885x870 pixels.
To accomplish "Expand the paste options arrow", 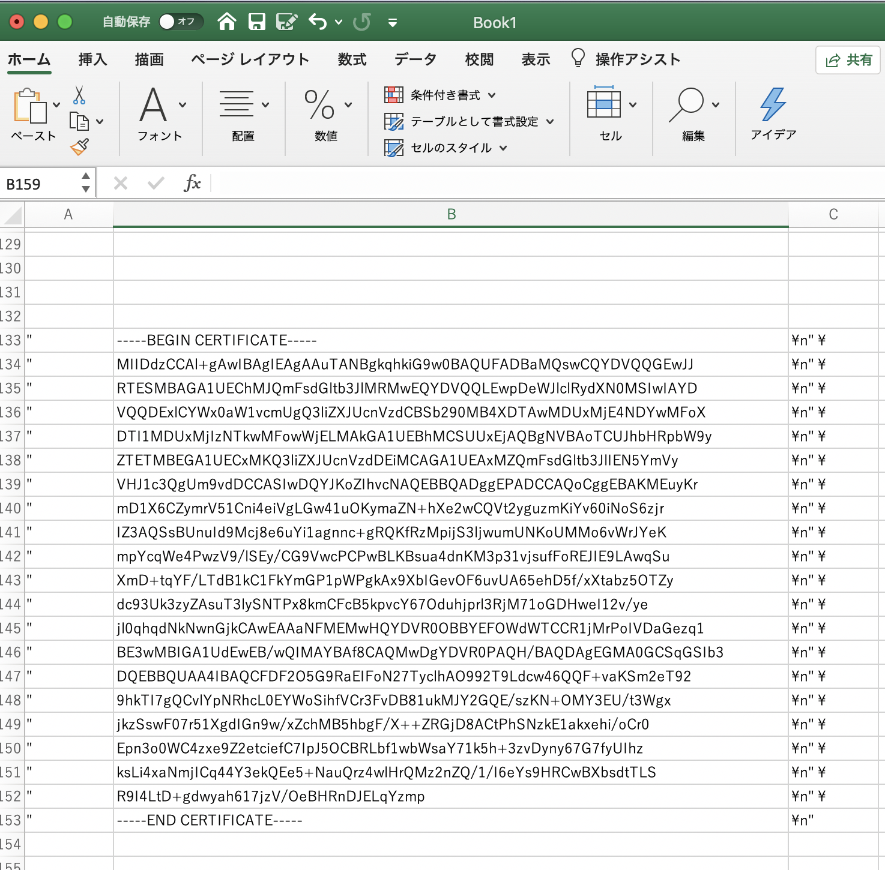I will [x=56, y=105].
